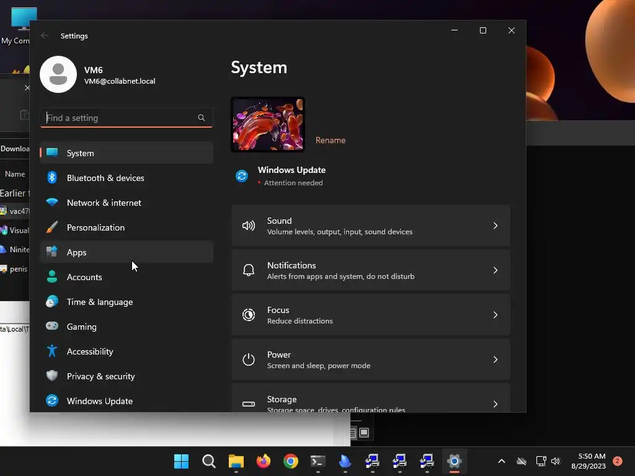Expand the Sound row chevron
The height and width of the screenshot is (476, 635).
point(495,226)
